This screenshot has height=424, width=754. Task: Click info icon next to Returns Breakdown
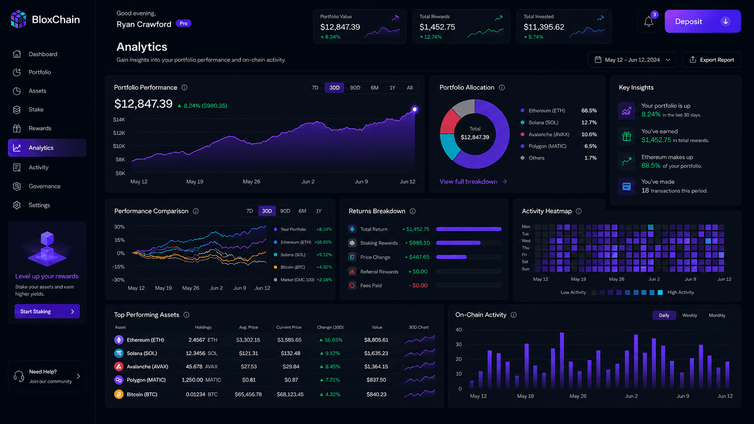pyautogui.click(x=413, y=211)
